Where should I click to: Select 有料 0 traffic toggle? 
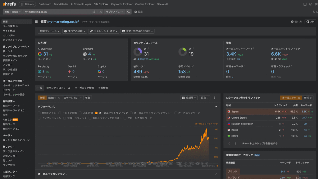click(307, 98)
